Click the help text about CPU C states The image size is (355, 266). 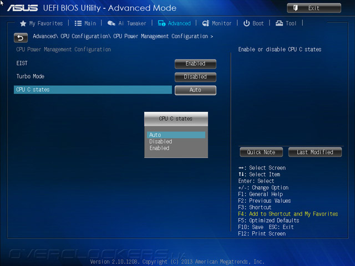(280, 49)
